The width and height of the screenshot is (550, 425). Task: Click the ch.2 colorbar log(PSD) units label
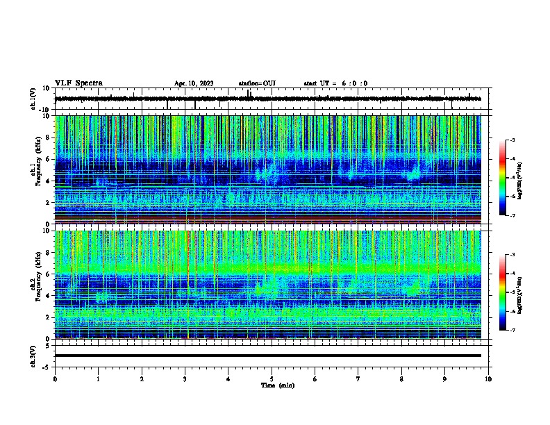click(520, 295)
